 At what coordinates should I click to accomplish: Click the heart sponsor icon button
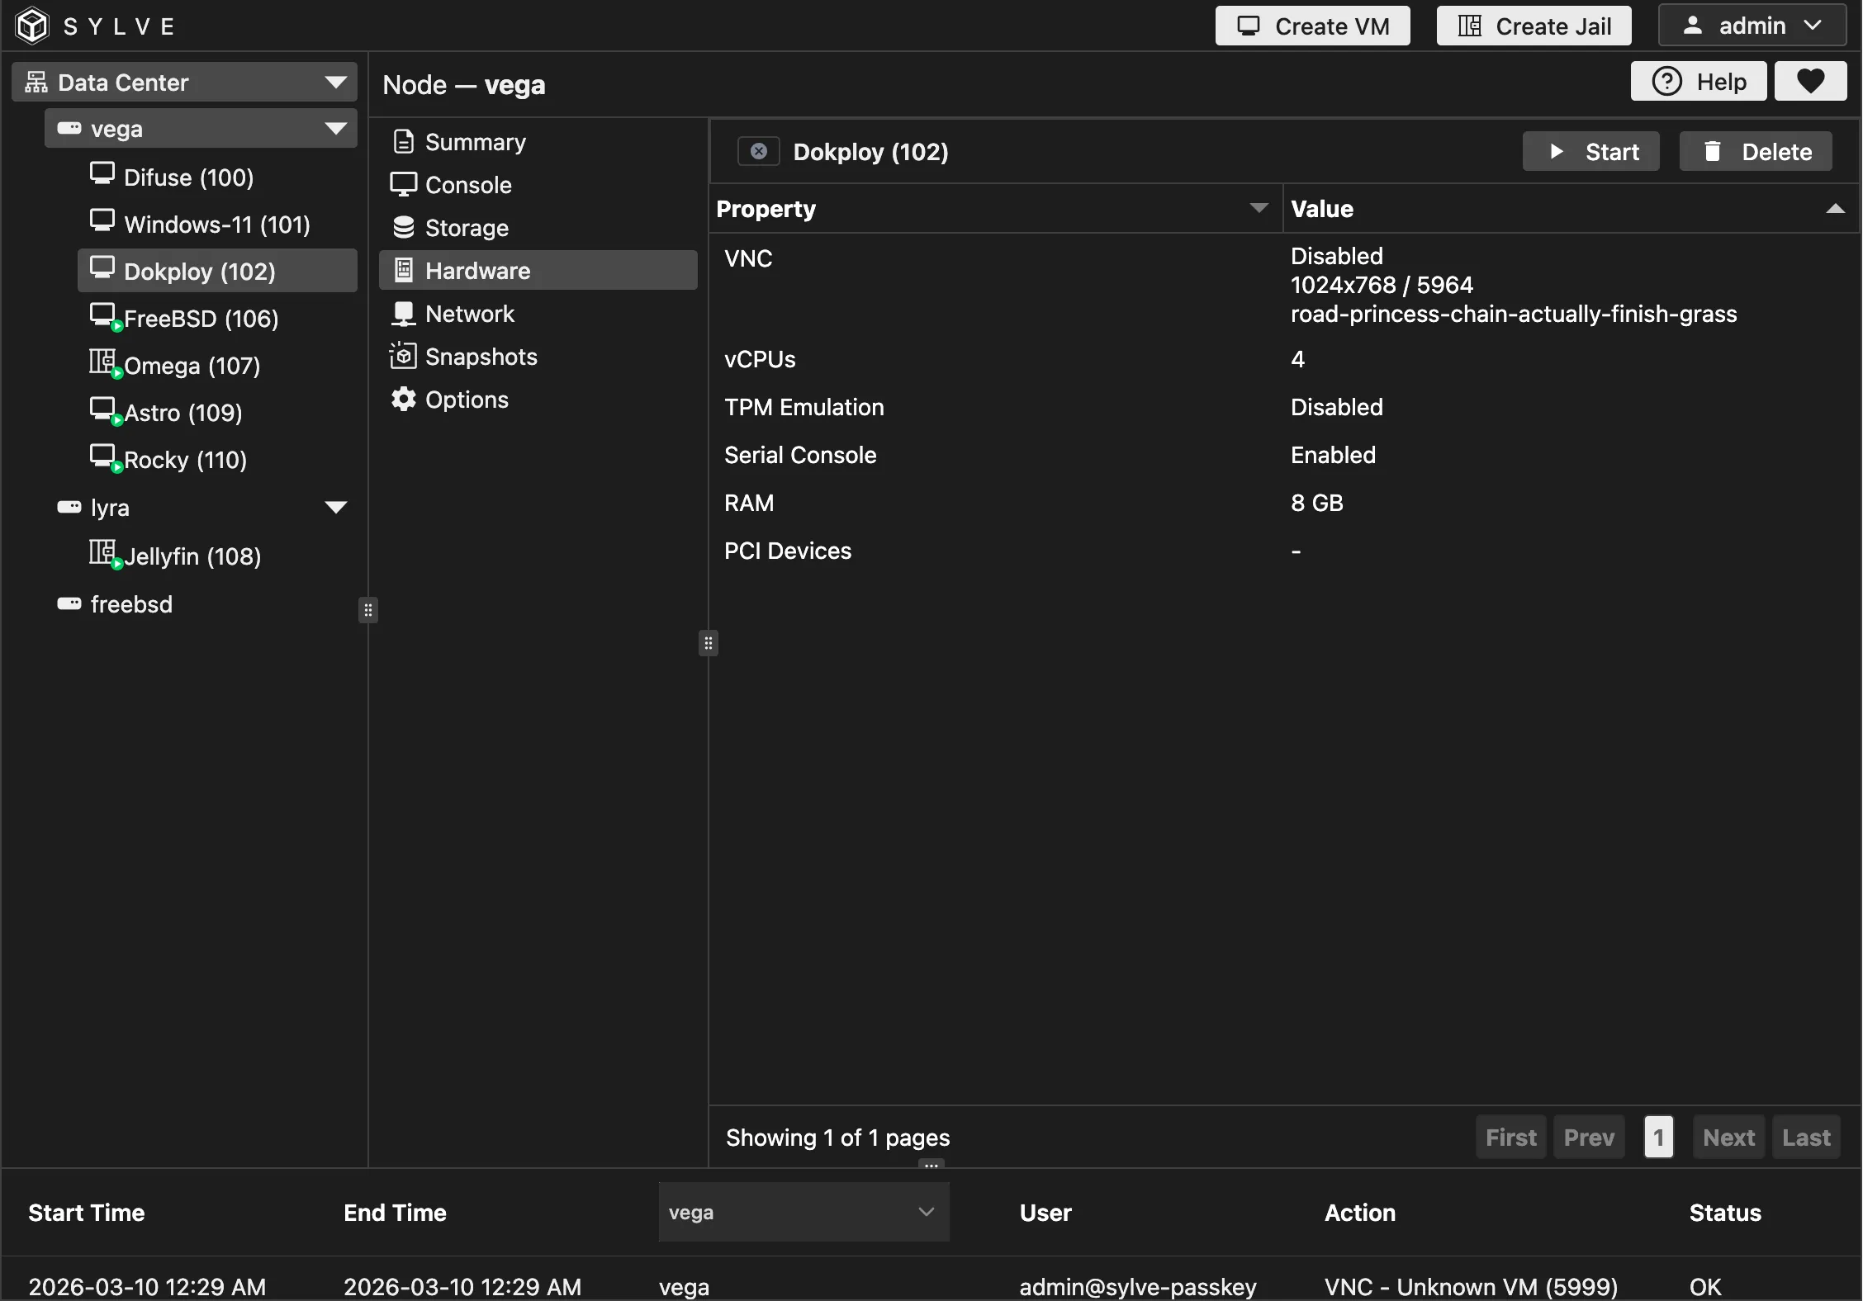tap(1810, 82)
